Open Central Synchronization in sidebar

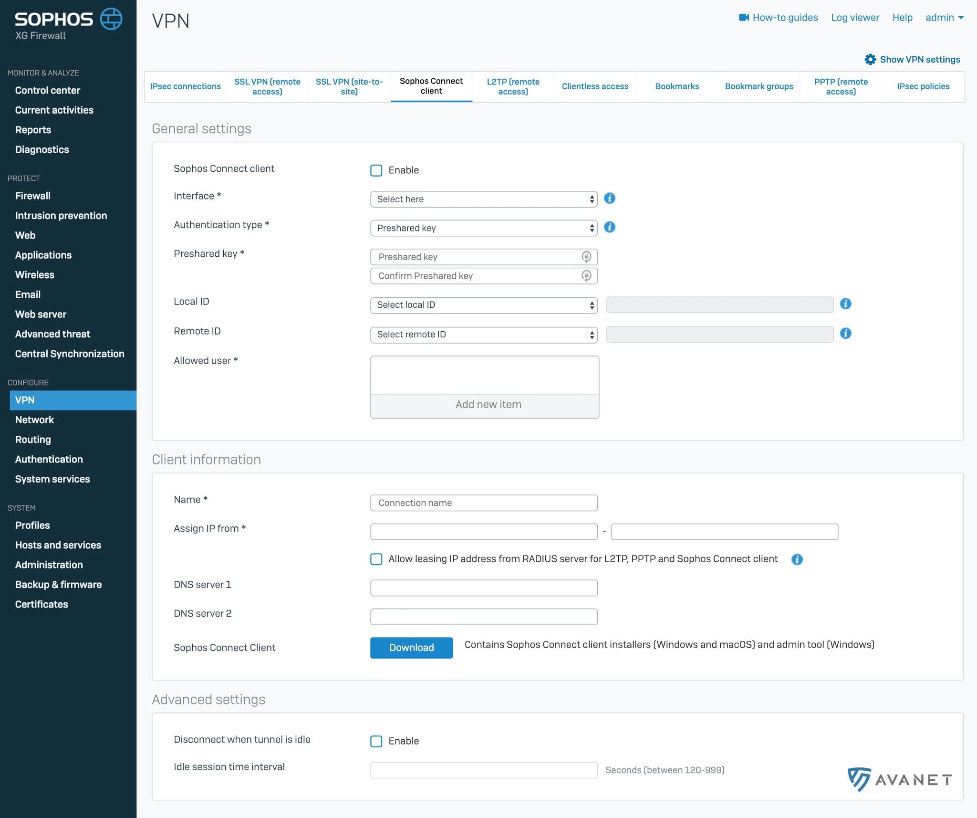(x=70, y=354)
